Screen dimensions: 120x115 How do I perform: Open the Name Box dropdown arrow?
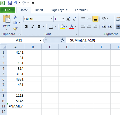pyautogui.click(x=40, y=40)
